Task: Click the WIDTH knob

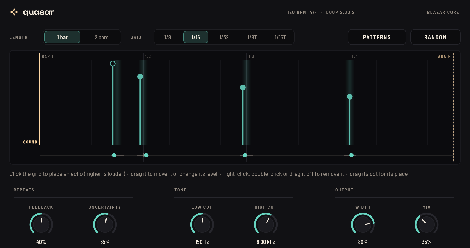Action: tap(363, 224)
